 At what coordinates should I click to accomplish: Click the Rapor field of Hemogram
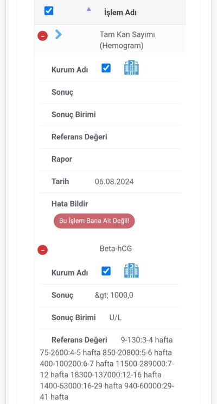(x=110, y=159)
